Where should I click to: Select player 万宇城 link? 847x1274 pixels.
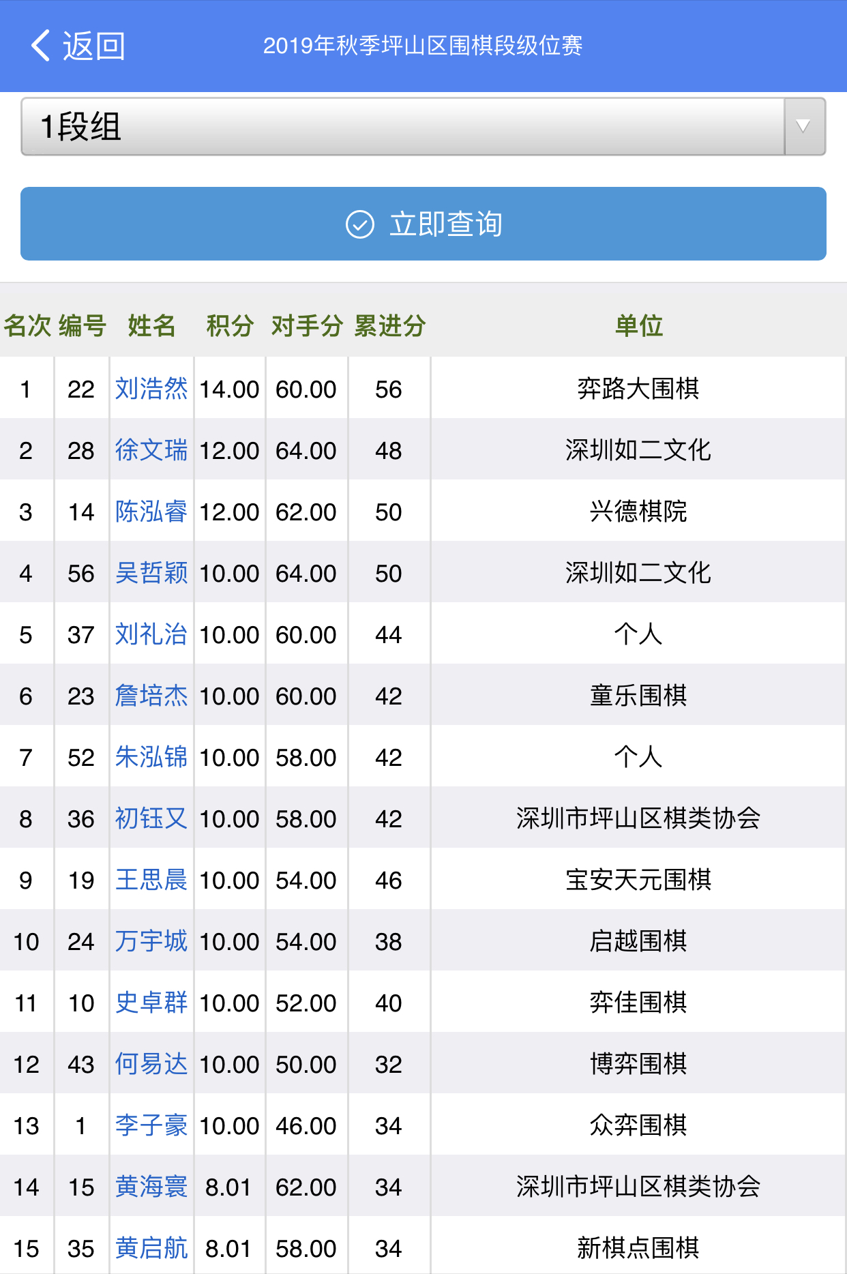click(151, 941)
